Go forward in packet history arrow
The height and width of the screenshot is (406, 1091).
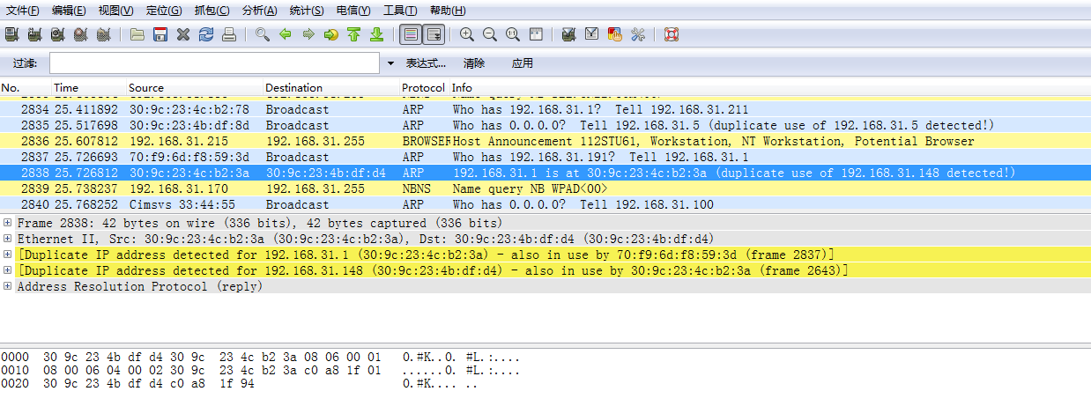pyautogui.click(x=308, y=34)
